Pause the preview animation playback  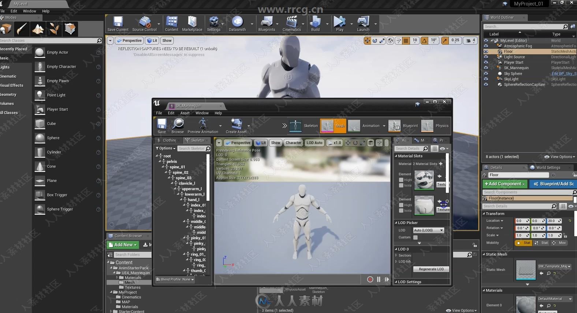coord(379,279)
